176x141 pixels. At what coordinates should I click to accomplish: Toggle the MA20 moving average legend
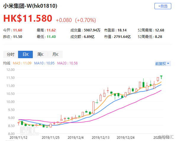point(67,63)
